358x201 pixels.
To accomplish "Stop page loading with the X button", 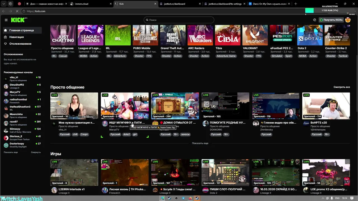I will [17, 11].
